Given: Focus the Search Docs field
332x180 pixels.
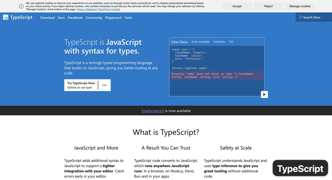Looking at the screenshot, I should (314, 17).
